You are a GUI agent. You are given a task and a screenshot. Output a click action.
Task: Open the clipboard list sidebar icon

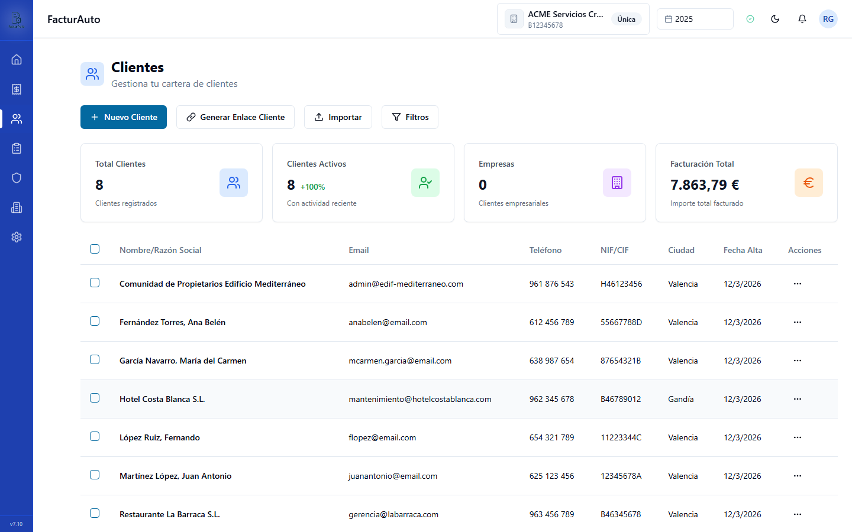pos(17,148)
